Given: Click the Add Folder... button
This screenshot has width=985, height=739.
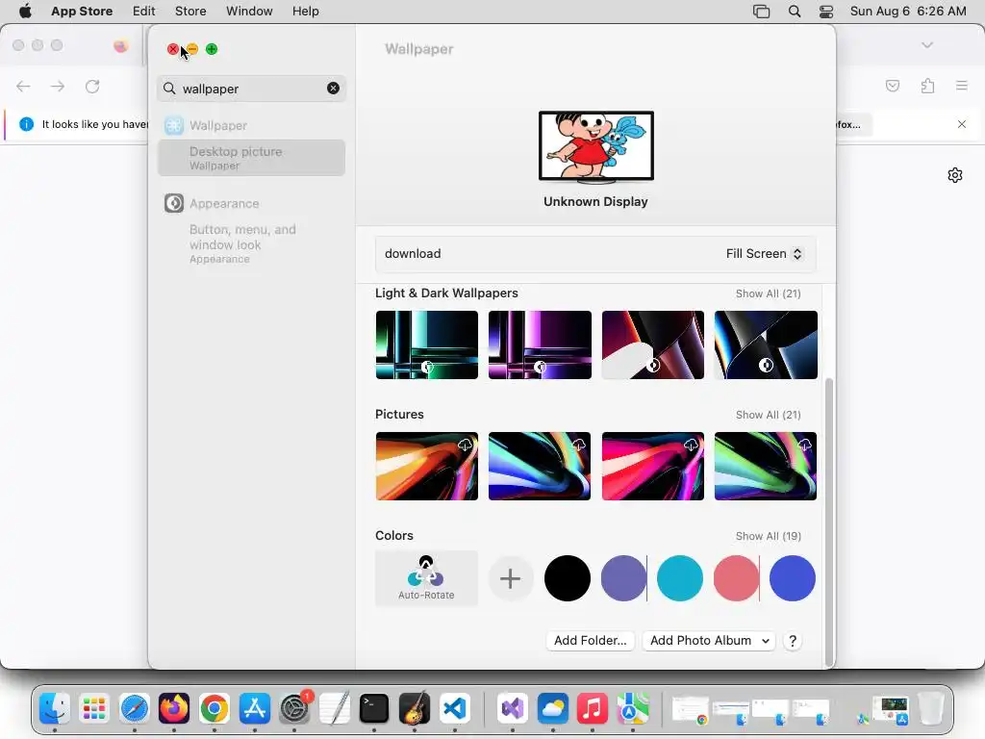Looking at the screenshot, I should coord(591,640).
